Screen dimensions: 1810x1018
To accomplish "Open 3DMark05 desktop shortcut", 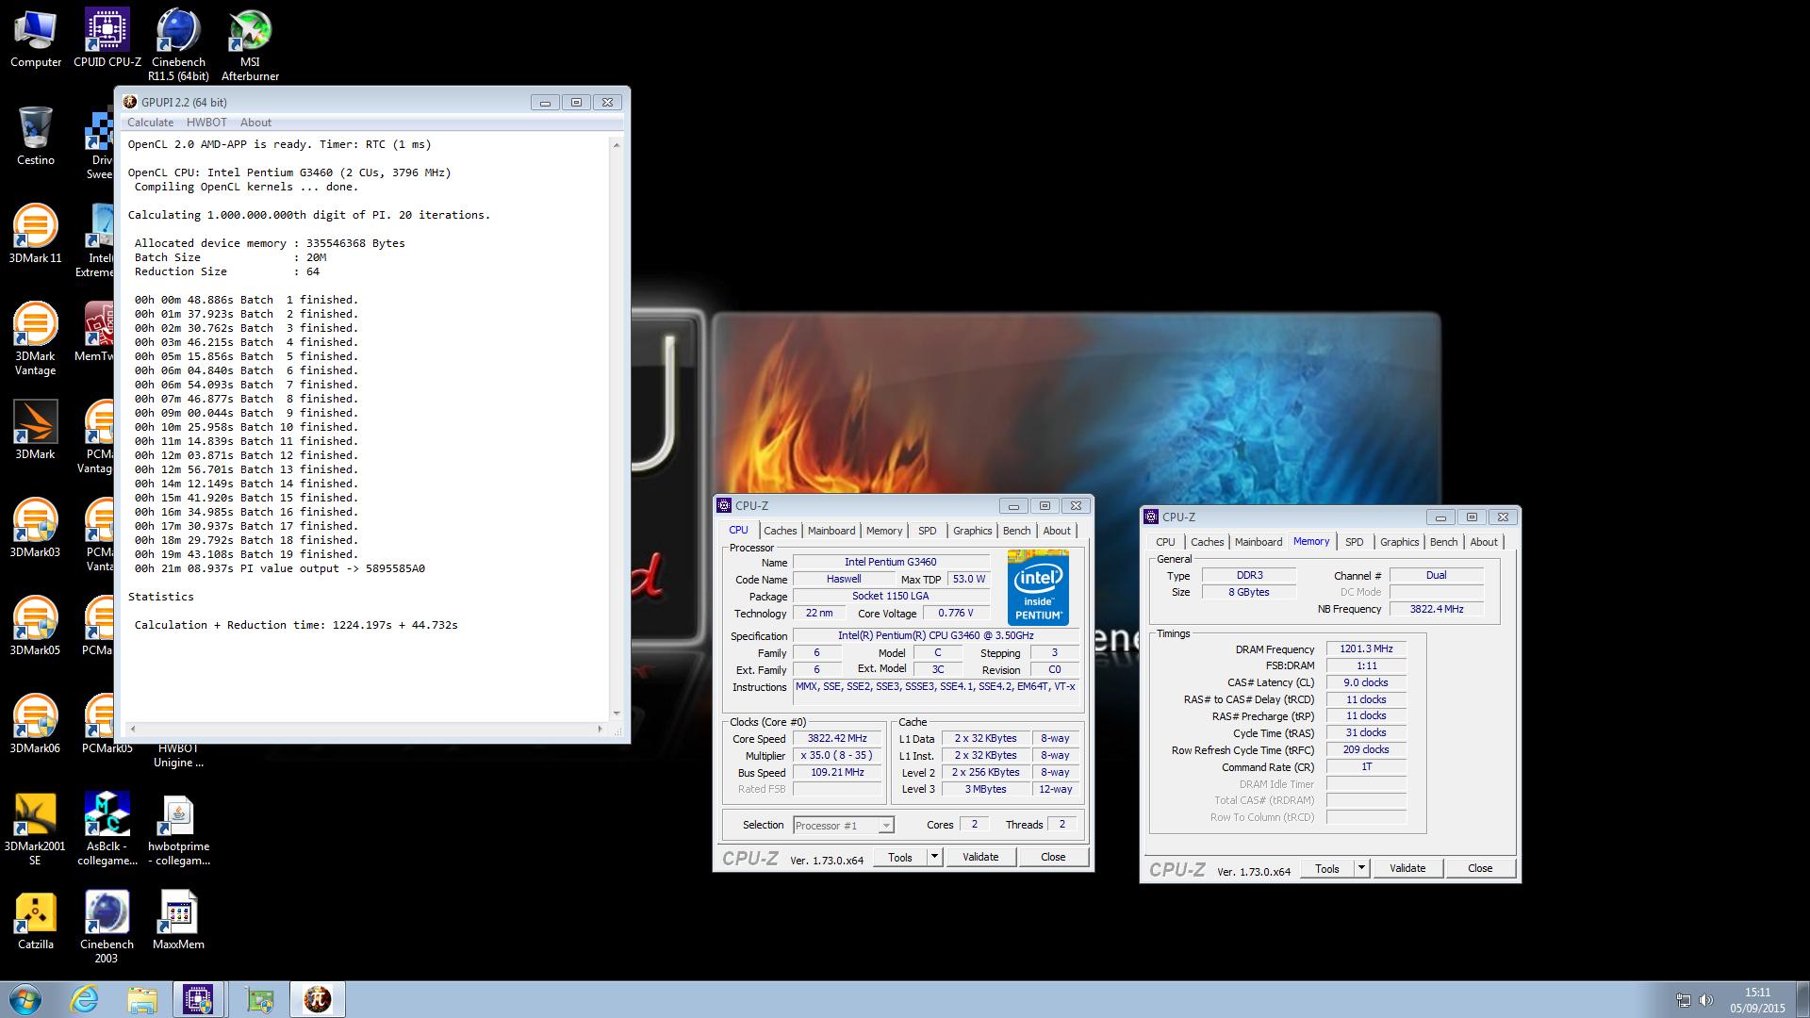I will 36,626.
